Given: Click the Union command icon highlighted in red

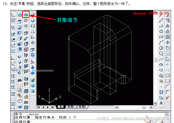Looking at the screenshot, I should [26, 15].
